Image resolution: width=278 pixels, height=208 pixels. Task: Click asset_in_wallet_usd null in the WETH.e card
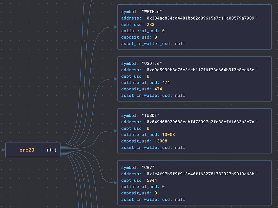180,44
